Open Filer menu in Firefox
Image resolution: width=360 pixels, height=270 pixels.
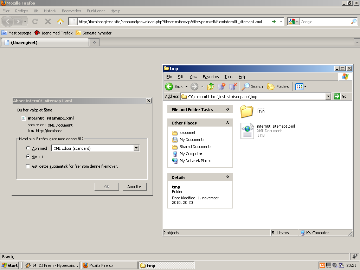[6, 11]
